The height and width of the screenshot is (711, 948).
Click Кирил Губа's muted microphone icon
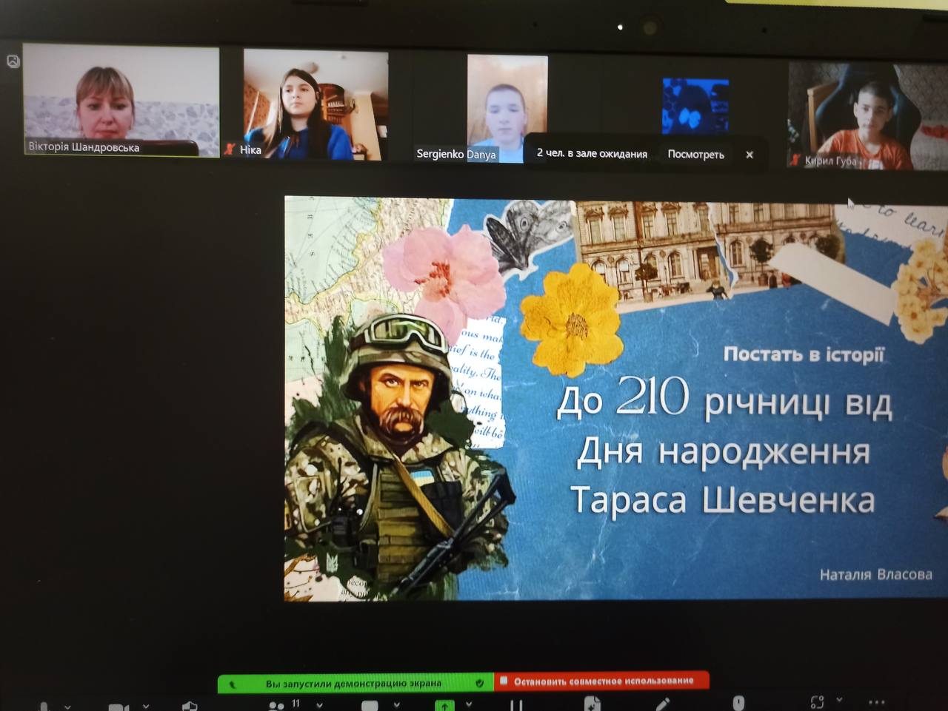pyautogui.click(x=797, y=160)
